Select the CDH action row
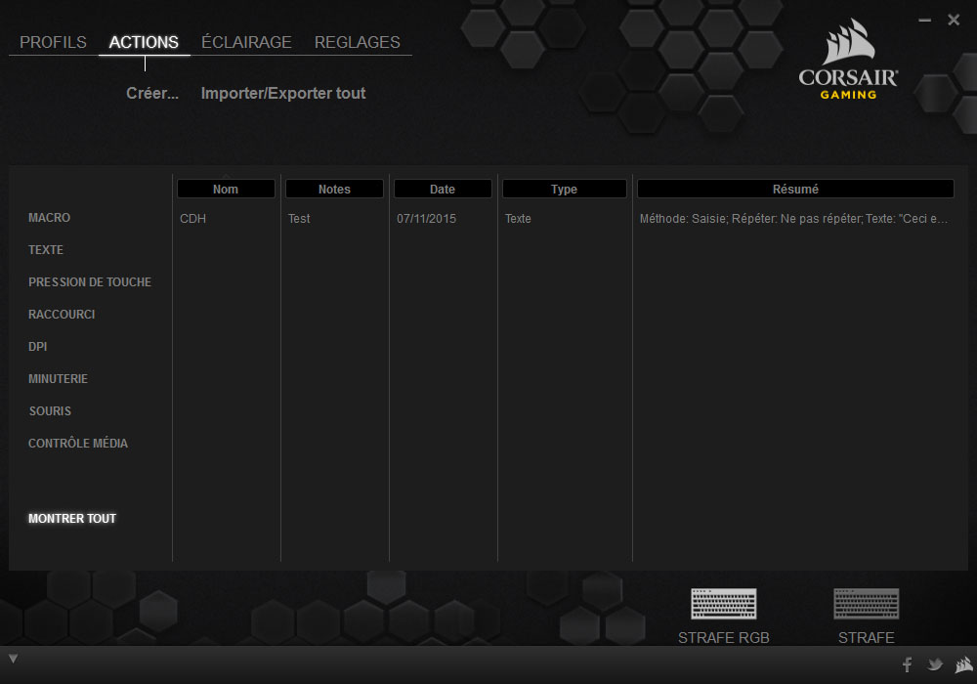977x684 pixels. coord(193,219)
